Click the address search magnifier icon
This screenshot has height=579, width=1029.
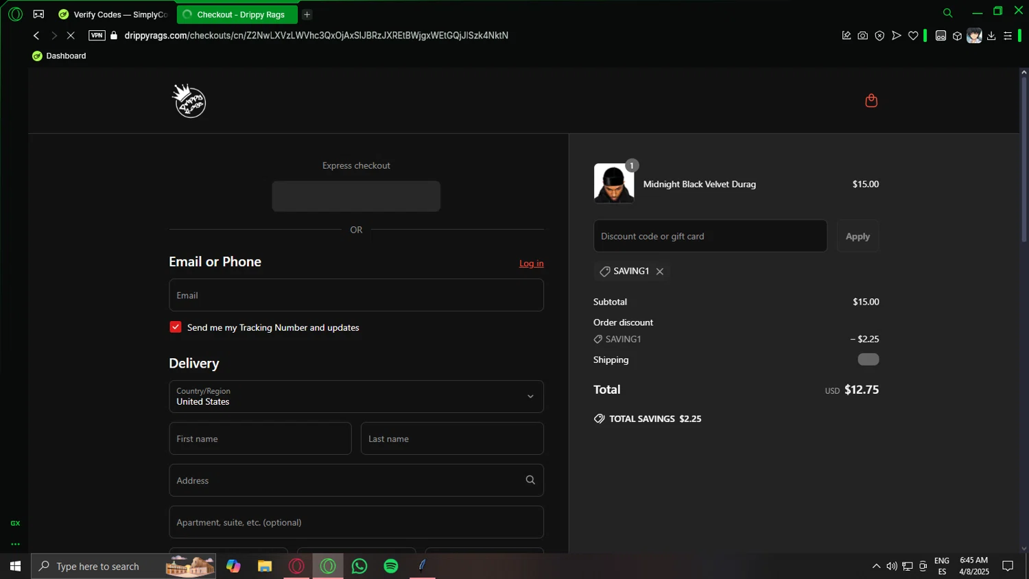click(530, 480)
